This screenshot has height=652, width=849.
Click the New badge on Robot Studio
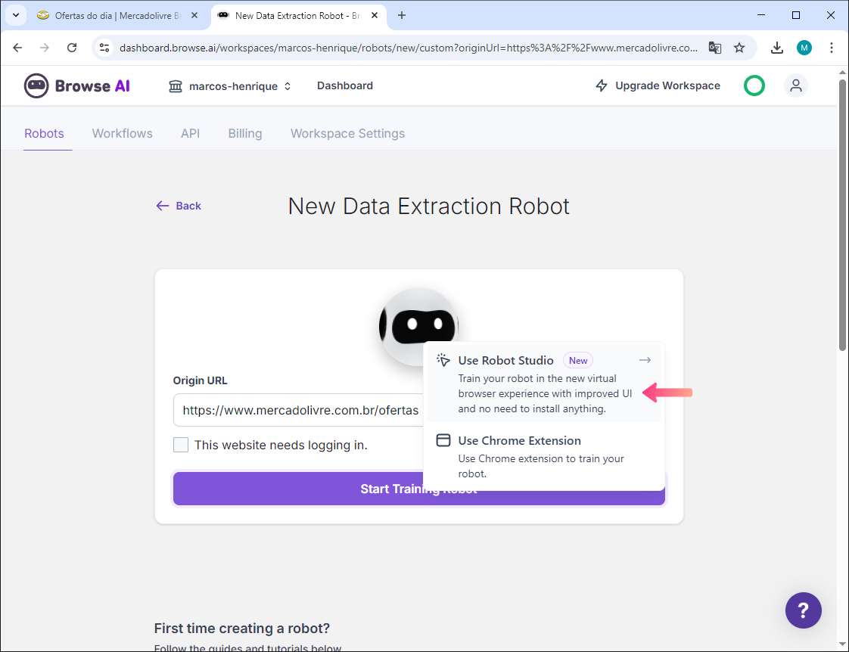point(578,360)
